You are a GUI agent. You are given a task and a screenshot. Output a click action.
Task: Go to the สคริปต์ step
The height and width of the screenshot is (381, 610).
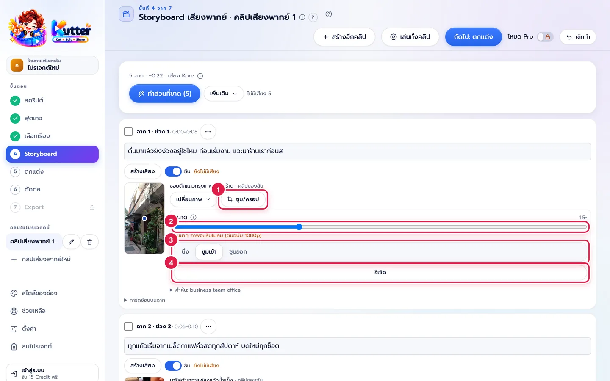pyautogui.click(x=52, y=100)
